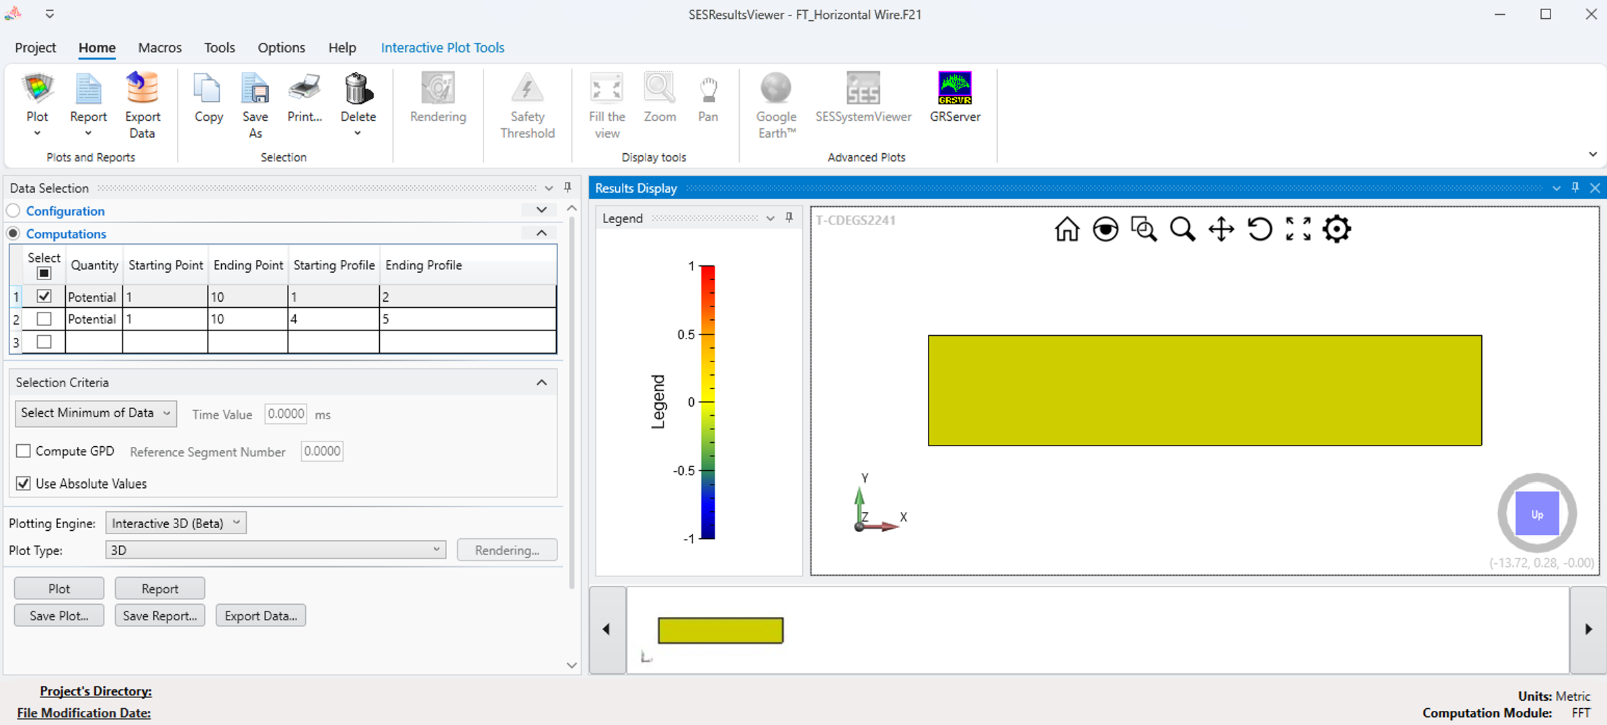Select the yellow plot thumbnail
This screenshot has height=725, width=1607.
(720, 630)
